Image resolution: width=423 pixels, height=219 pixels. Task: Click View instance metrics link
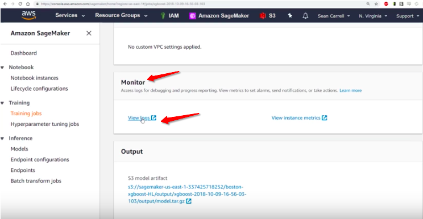tap(296, 118)
